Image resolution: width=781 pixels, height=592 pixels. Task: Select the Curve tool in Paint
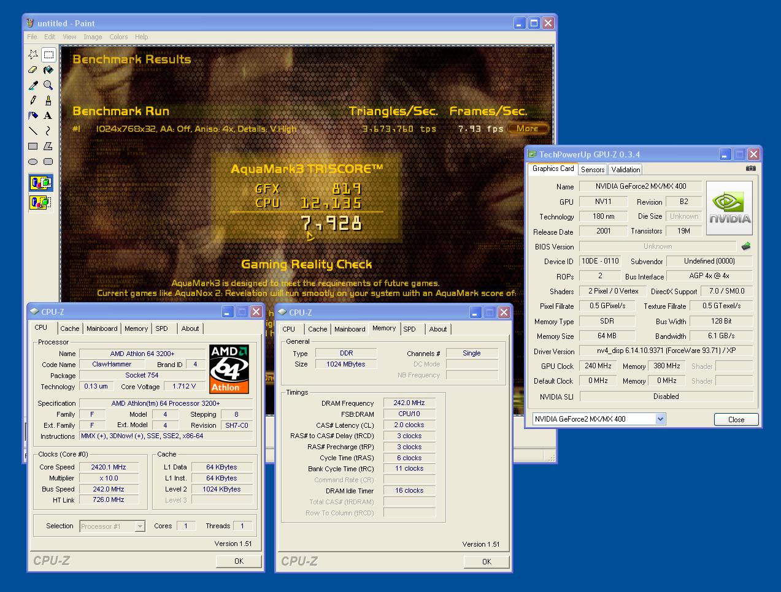tap(48, 131)
